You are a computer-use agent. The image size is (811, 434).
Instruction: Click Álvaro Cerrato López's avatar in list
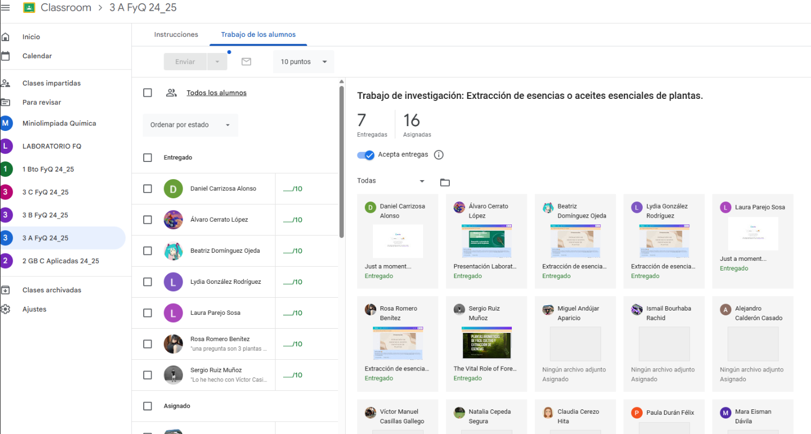tap(173, 220)
